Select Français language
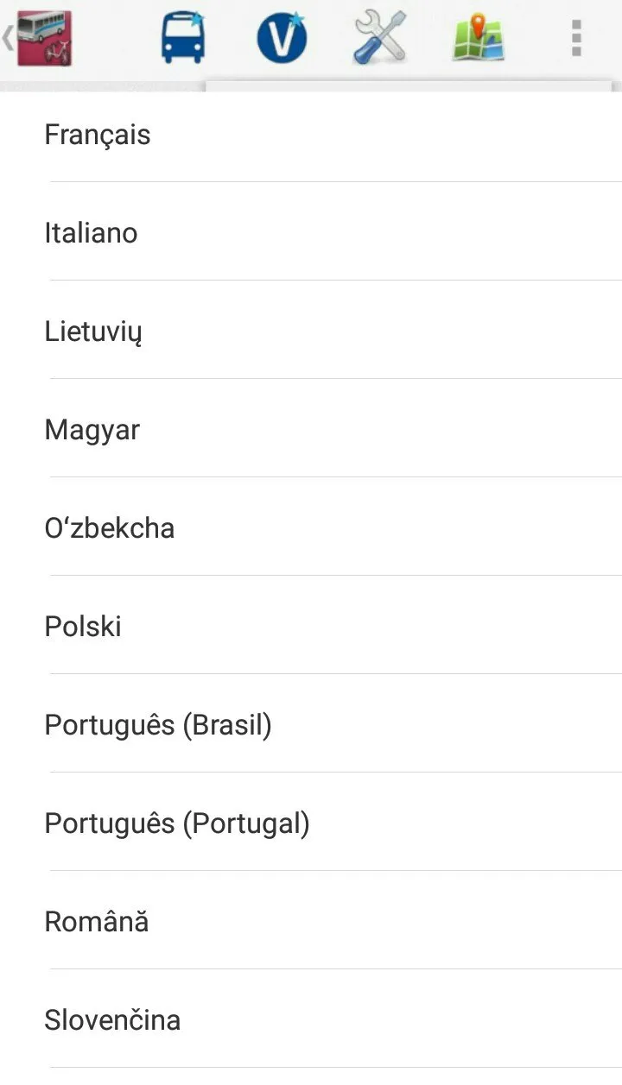This screenshot has height=1085, width=622. pos(311,135)
